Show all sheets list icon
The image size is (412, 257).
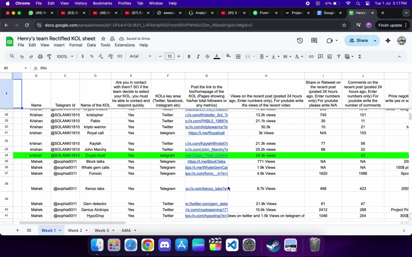click(x=29, y=230)
